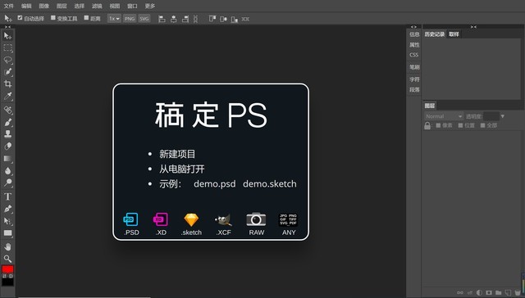Select the Rectangle shape tool
Image resolution: width=525 pixels, height=298 pixels.
click(x=7, y=233)
